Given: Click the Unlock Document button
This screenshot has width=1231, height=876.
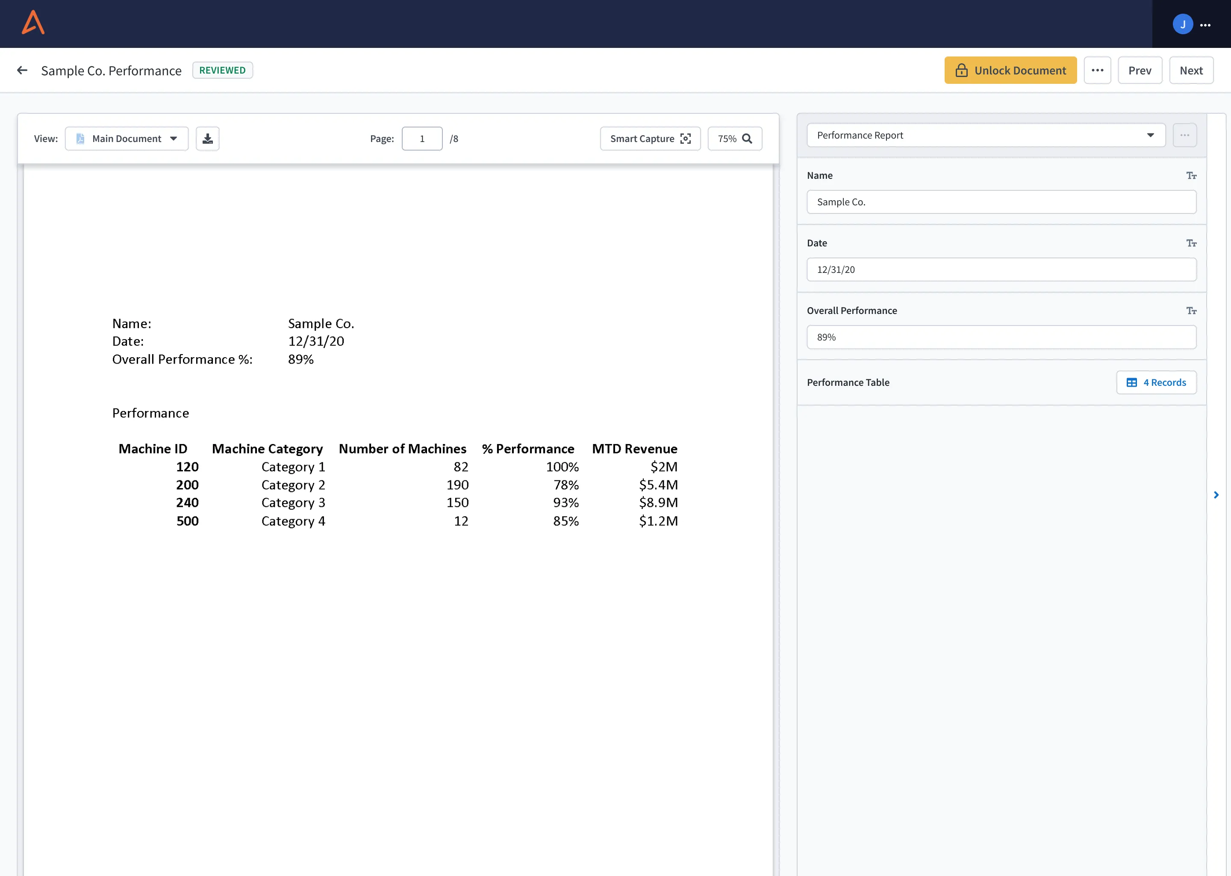Looking at the screenshot, I should [x=1010, y=70].
